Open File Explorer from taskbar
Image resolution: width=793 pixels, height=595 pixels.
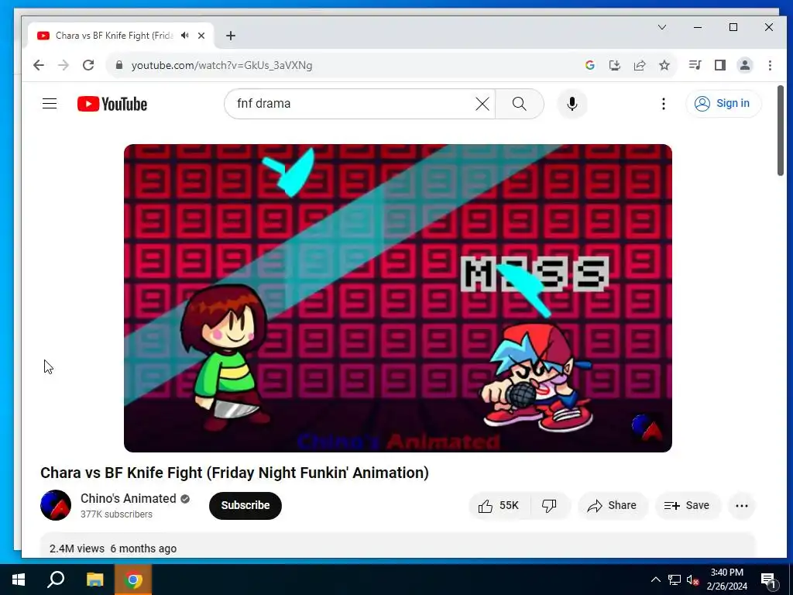click(x=94, y=580)
